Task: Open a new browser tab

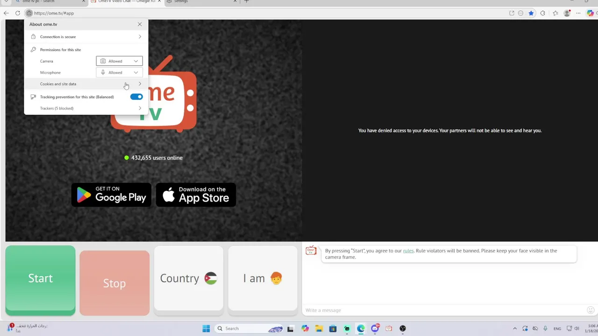Action: click(247, 1)
